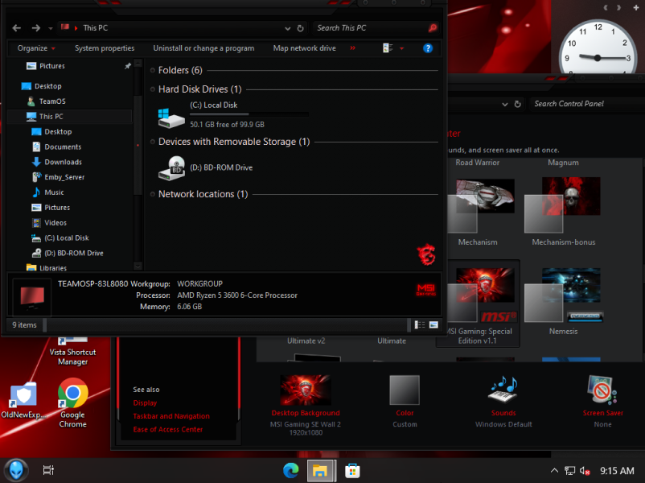Open Downloads in the navigation pane
Image resolution: width=645 pixels, height=483 pixels.
click(x=63, y=163)
